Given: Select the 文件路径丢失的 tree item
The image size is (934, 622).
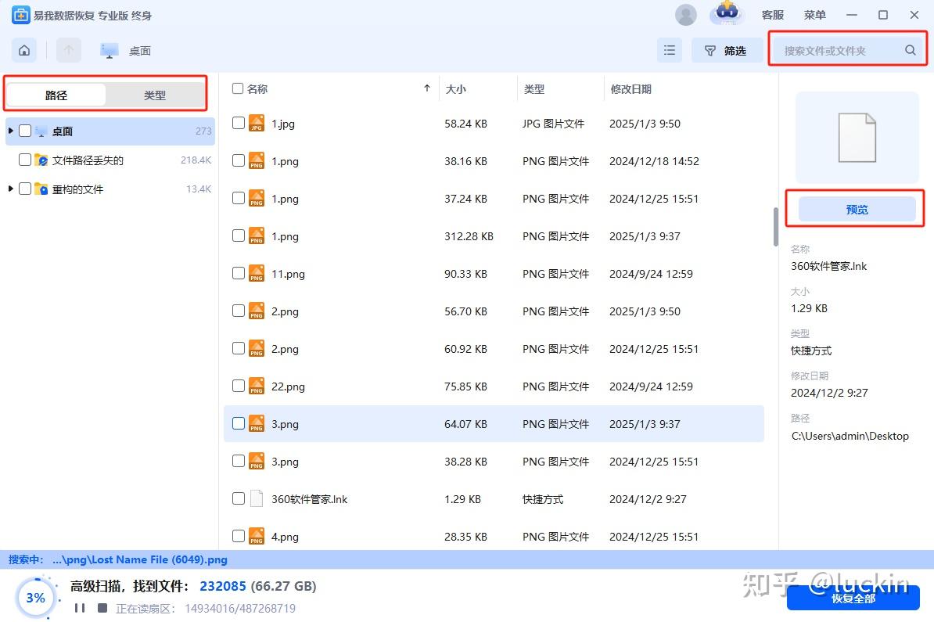Looking at the screenshot, I should (110, 160).
